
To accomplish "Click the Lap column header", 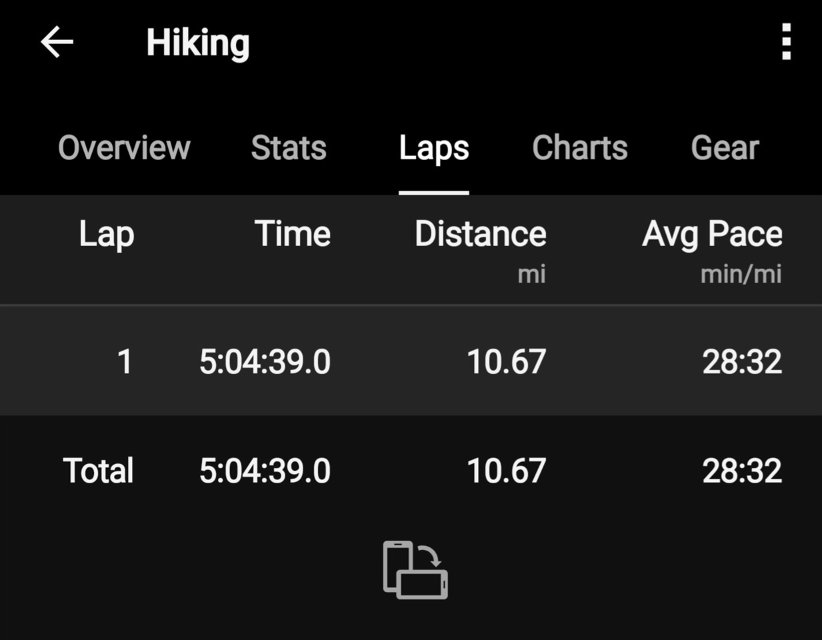I will (x=107, y=235).
